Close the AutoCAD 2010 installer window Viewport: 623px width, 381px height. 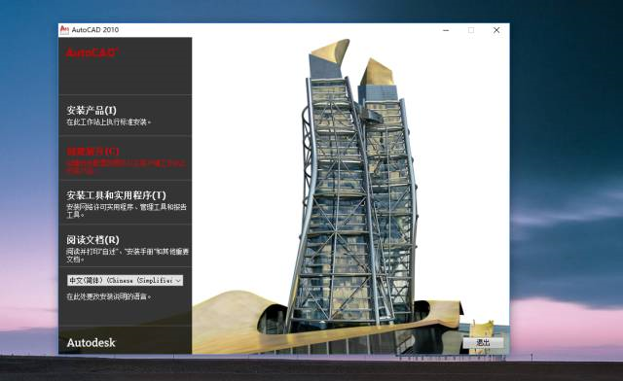[x=496, y=30]
